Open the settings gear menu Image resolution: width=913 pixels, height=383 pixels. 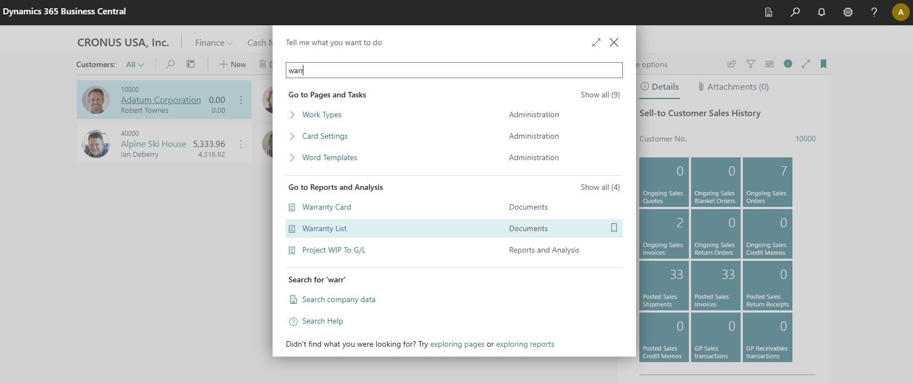(847, 12)
